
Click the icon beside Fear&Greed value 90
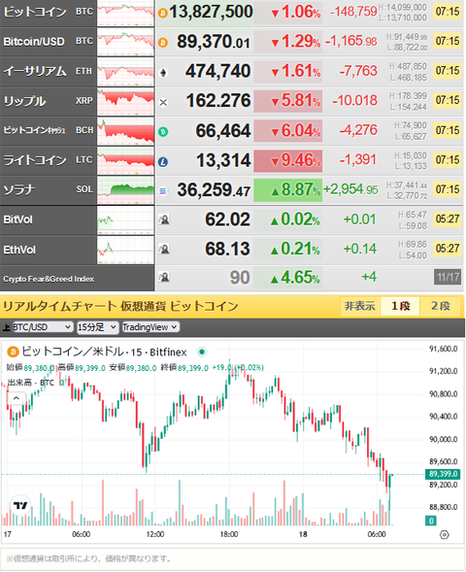tap(164, 278)
